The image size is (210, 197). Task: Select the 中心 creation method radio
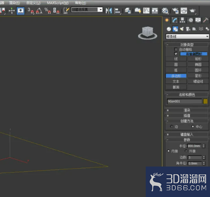coord(193,126)
